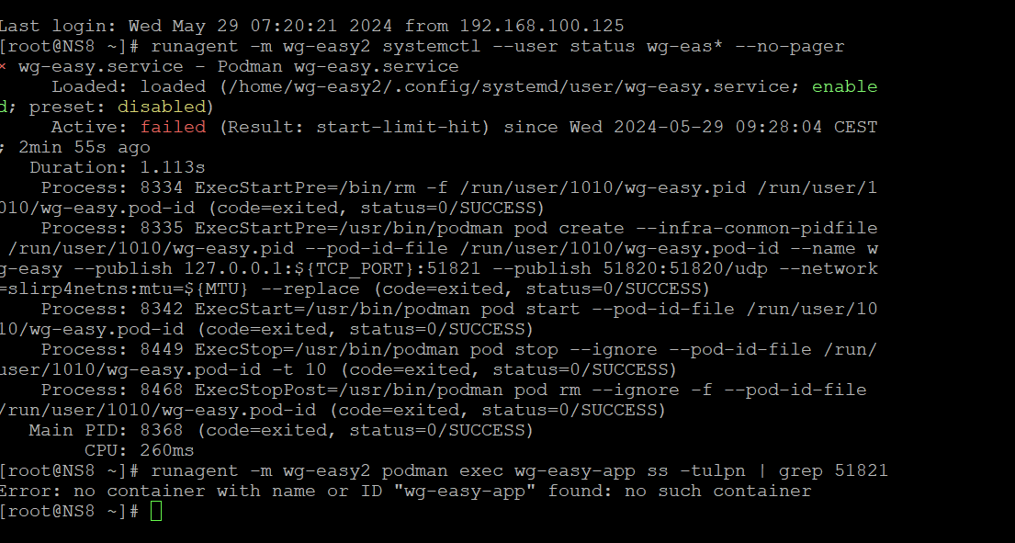The width and height of the screenshot is (1015, 543).
Task: Click the green terminal cursor block
Action: pyautogui.click(x=156, y=511)
